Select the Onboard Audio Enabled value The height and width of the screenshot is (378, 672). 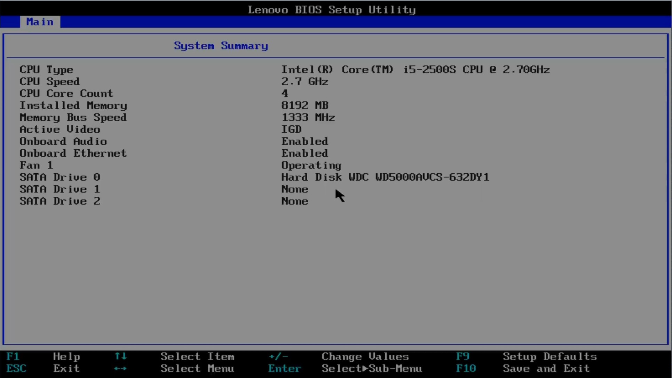click(305, 141)
